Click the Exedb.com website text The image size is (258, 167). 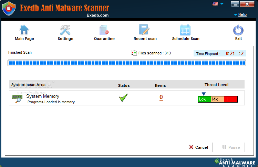(x=97, y=15)
